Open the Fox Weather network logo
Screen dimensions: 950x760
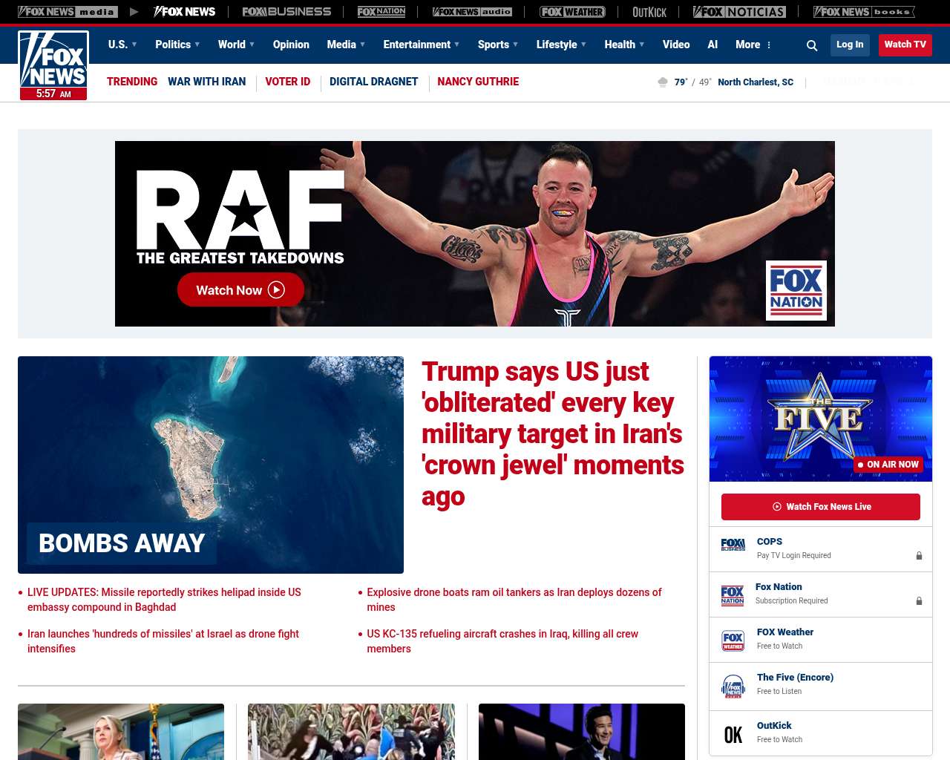572,12
